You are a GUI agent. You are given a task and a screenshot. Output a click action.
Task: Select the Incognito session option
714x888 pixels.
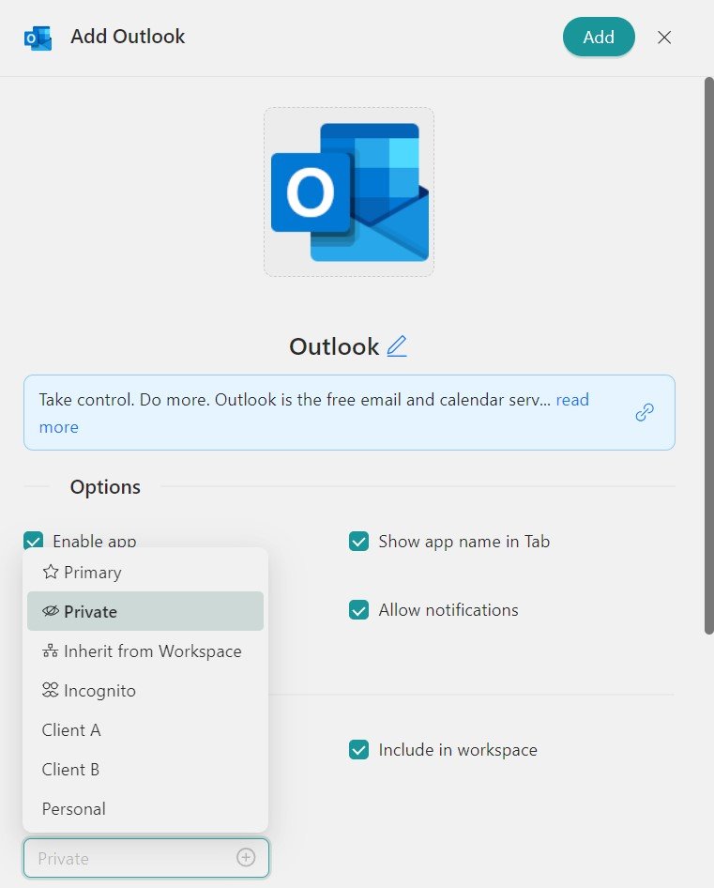[145, 690]
